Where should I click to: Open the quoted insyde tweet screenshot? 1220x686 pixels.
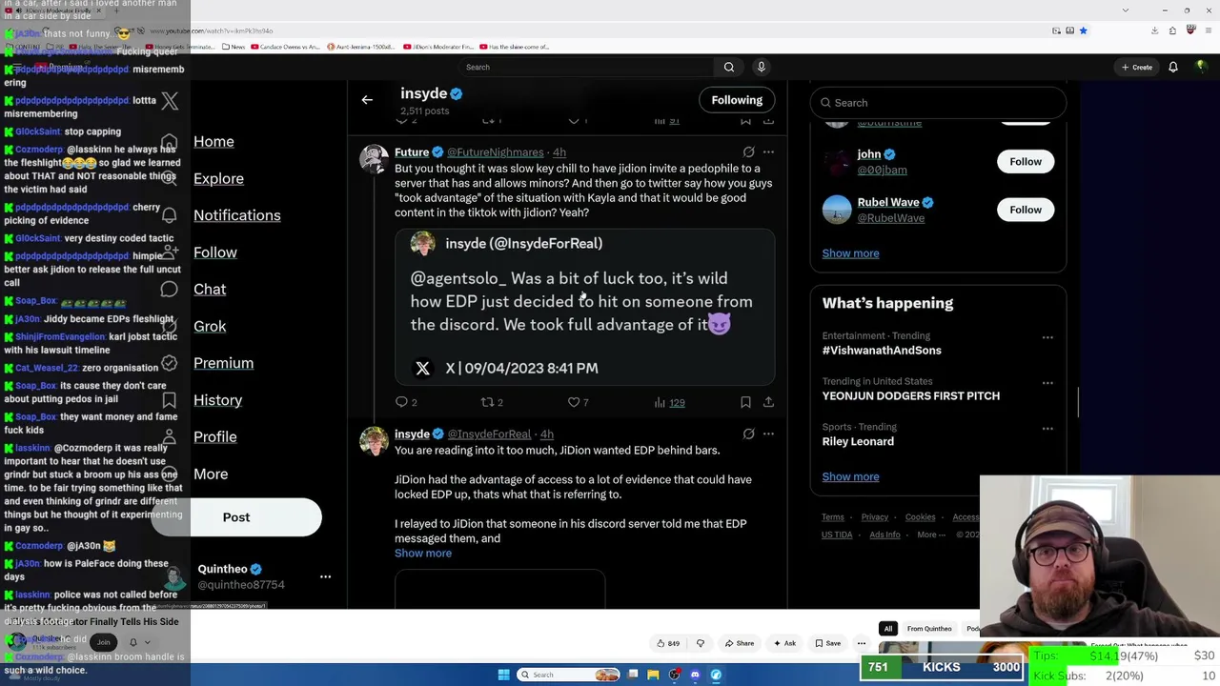585,307
